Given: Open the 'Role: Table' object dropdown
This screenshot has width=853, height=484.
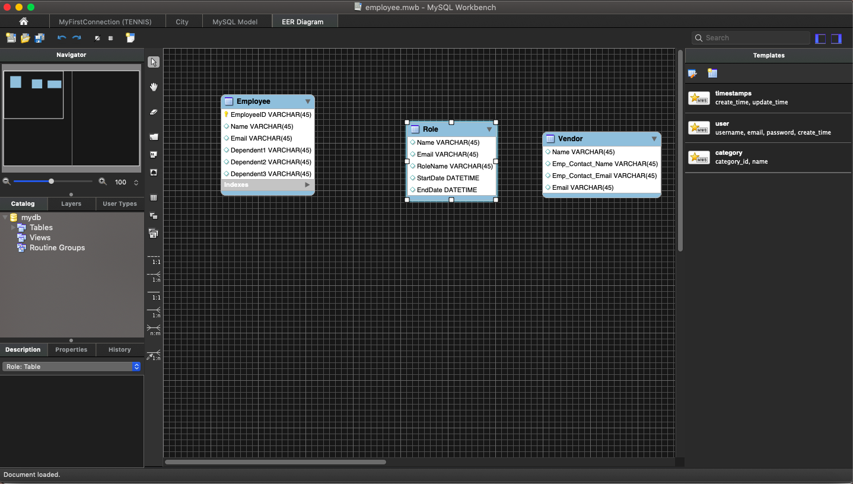Looking at the screenshot, I should 71,367.
